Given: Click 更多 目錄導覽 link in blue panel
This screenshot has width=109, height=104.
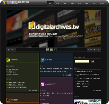Looking at the screenshot, I should [x=67, y=75].
